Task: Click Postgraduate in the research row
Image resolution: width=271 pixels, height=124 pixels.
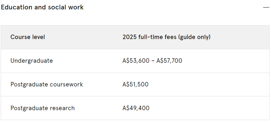Action: [x=29, y=108]
